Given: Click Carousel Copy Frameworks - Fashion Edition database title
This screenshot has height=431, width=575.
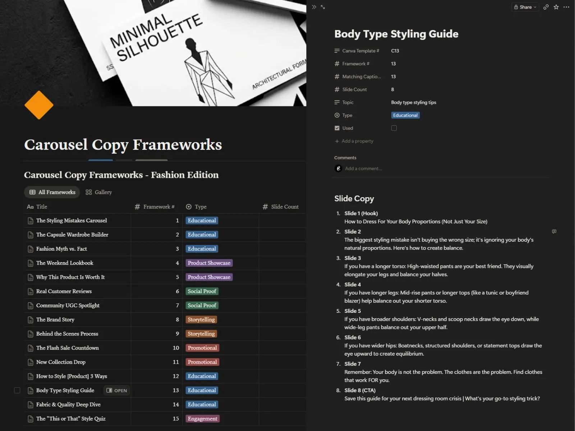Looking at the screenshot, I should (121, 175).
